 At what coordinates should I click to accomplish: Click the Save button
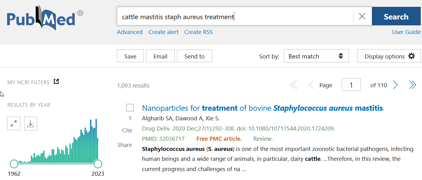point(130,56)
